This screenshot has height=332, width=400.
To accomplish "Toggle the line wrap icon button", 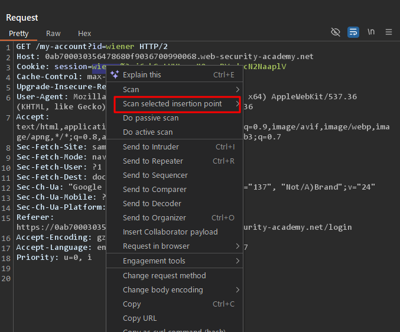I will pos(353,32).
